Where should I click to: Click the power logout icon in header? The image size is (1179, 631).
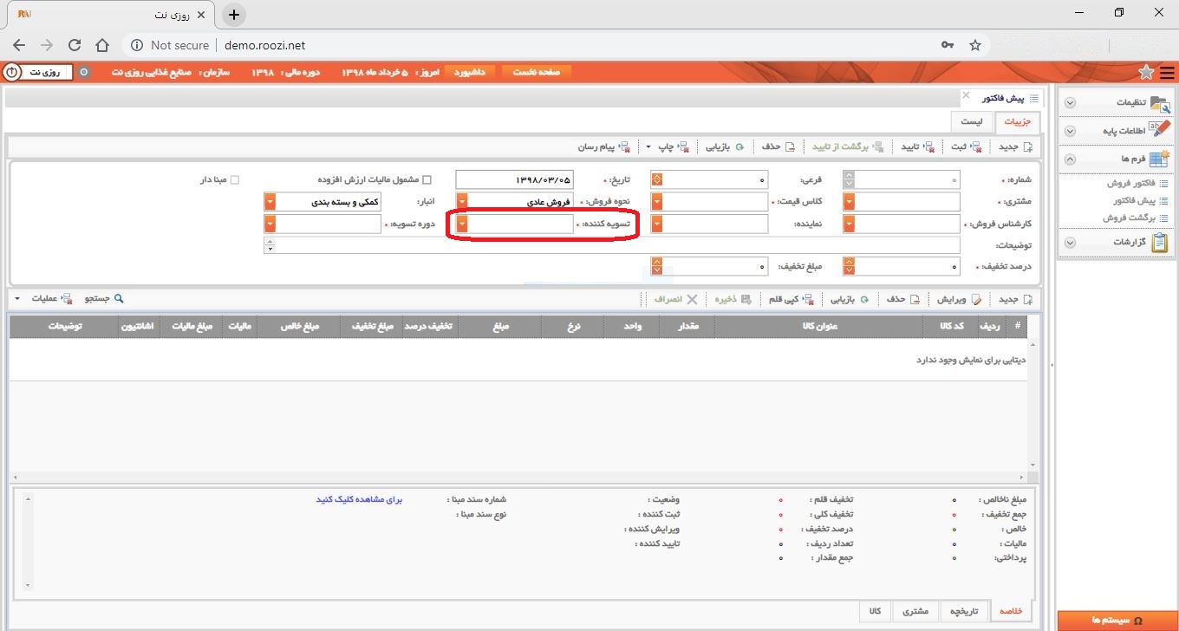click(12, 72)
